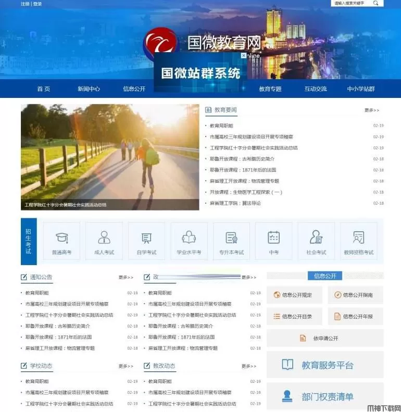Click 信息公开年报 document icon
Viewport: 401px width, 412px height.
(337, 316)
